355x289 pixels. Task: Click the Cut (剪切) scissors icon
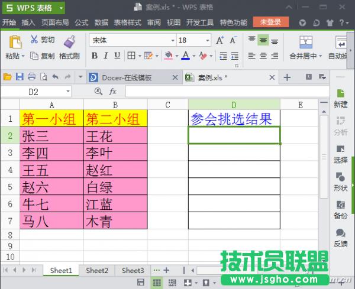(x=34, y=40)
